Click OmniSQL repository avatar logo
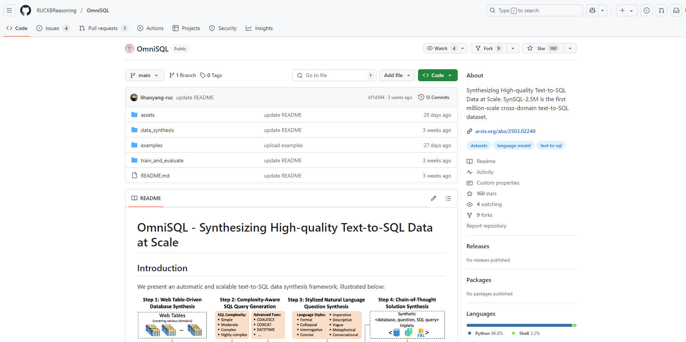The image size is (686, 342). coord(130,49)
